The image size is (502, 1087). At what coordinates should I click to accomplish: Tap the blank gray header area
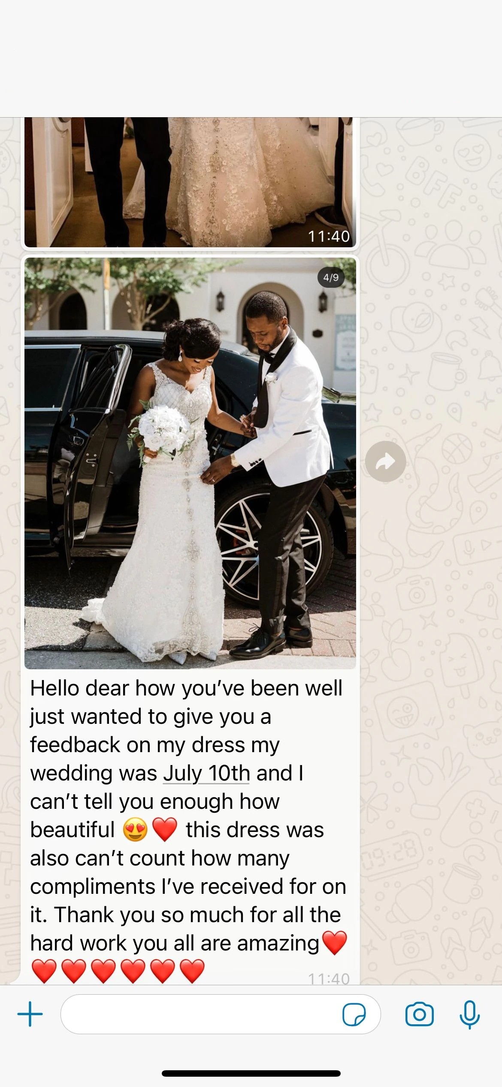(251, 58)
